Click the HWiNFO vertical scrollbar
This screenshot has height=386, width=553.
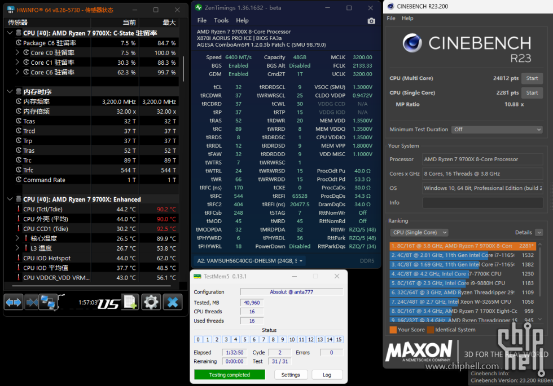pos(183,69)
